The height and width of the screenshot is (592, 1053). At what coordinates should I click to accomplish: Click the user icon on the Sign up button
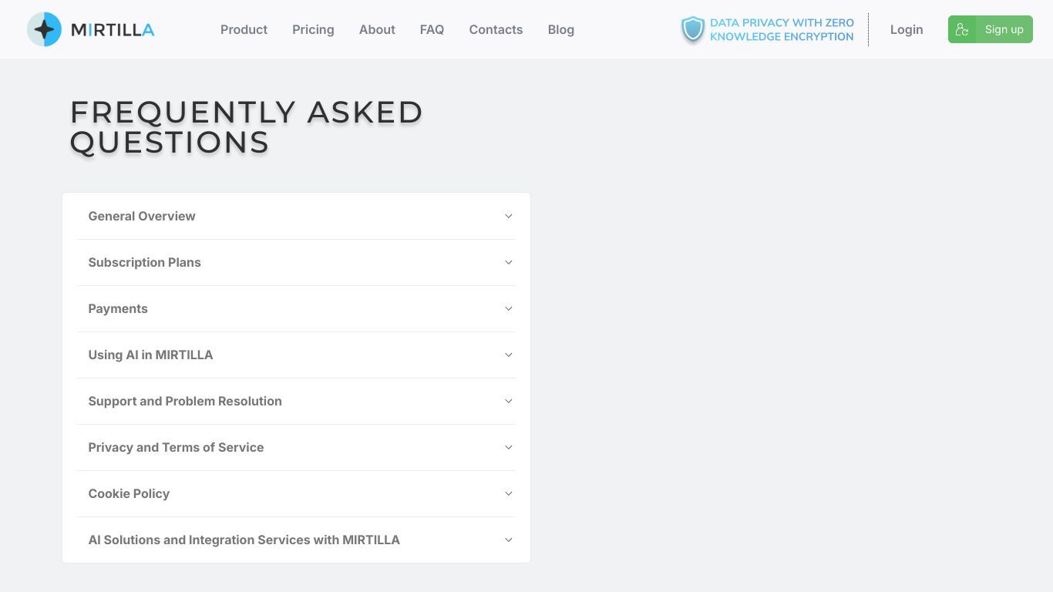(x=962, y=29)
